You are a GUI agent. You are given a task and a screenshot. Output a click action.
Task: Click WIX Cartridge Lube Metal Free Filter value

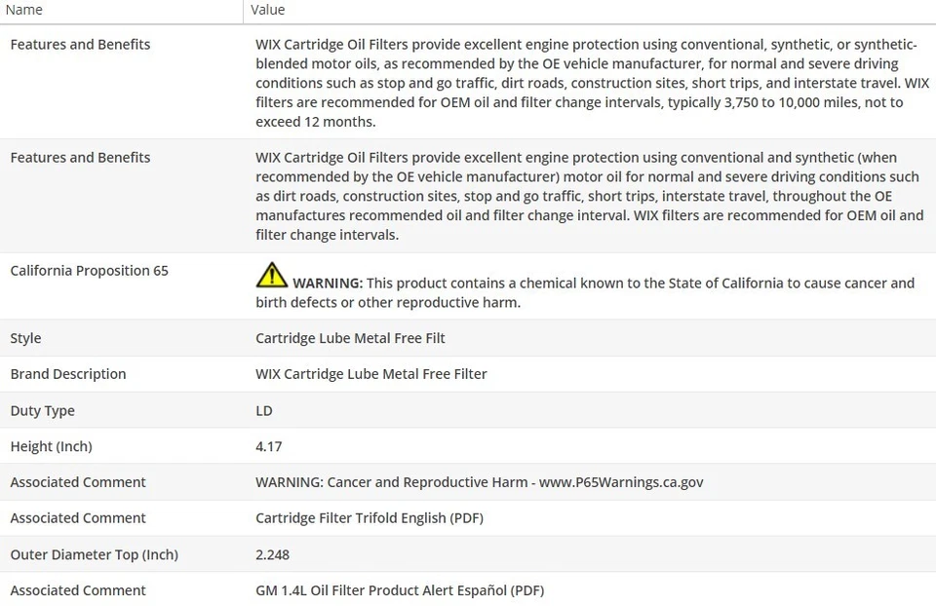tap(370, 374)
